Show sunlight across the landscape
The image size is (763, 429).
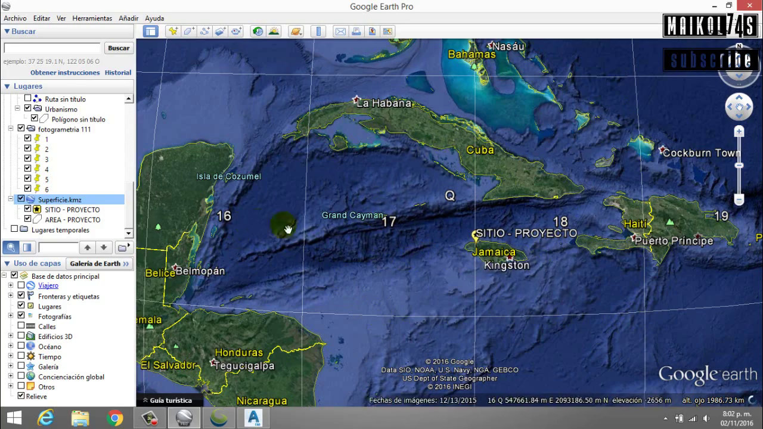274,31
